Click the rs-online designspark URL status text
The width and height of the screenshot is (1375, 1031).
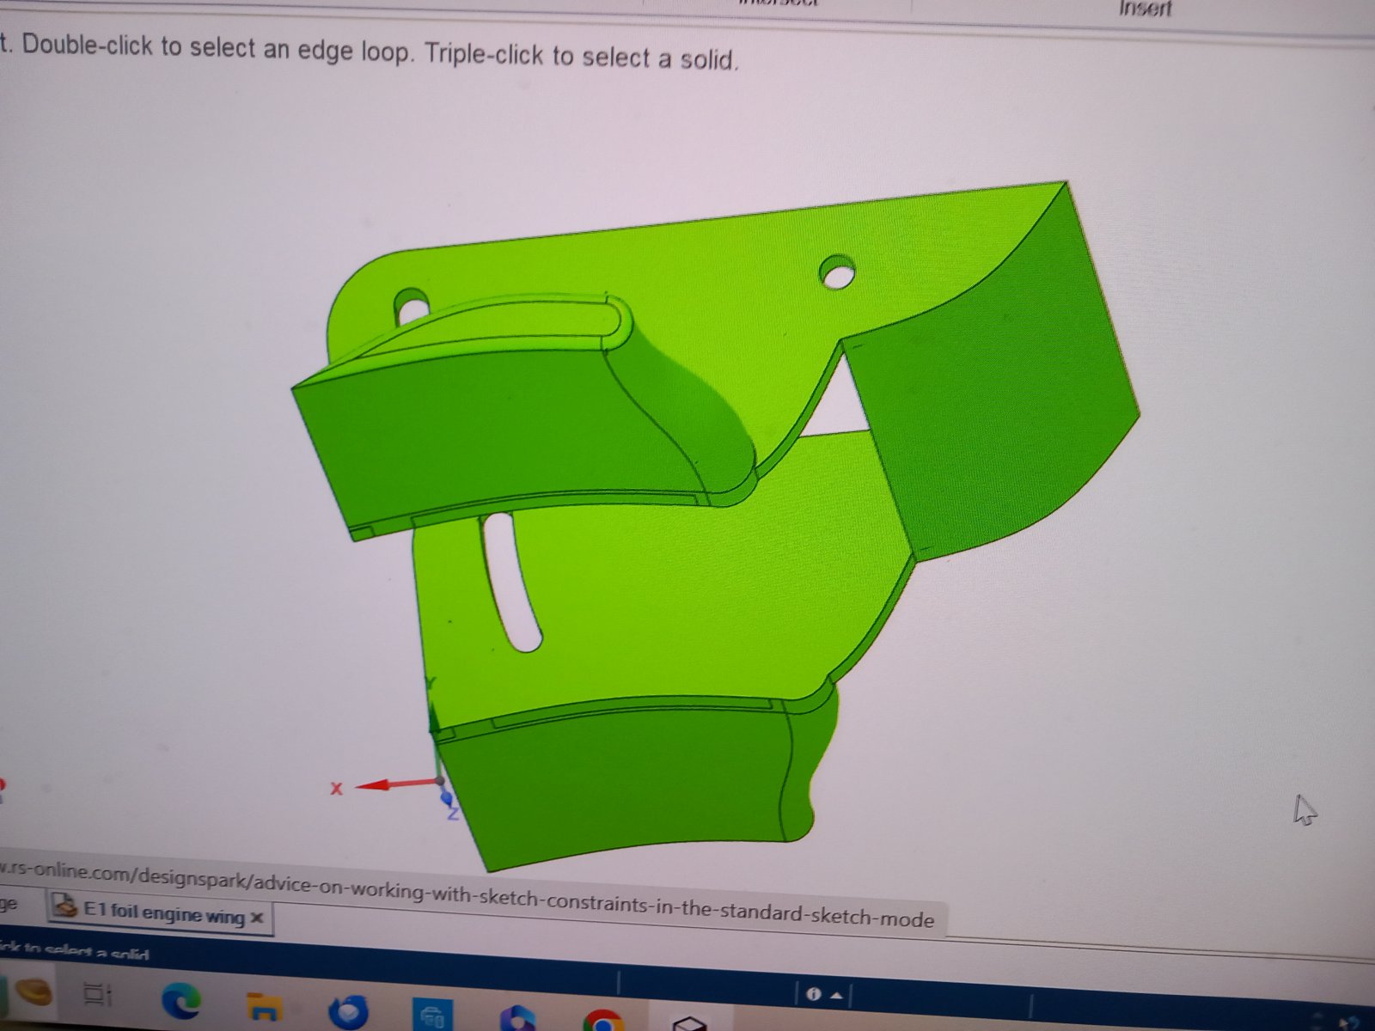click(x=467, y=896)
